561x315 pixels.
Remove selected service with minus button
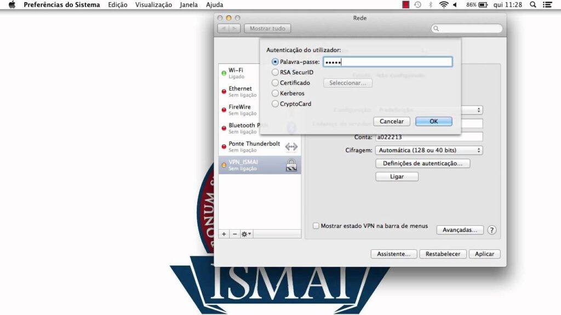pyautogui.click(x=234, y=234)
